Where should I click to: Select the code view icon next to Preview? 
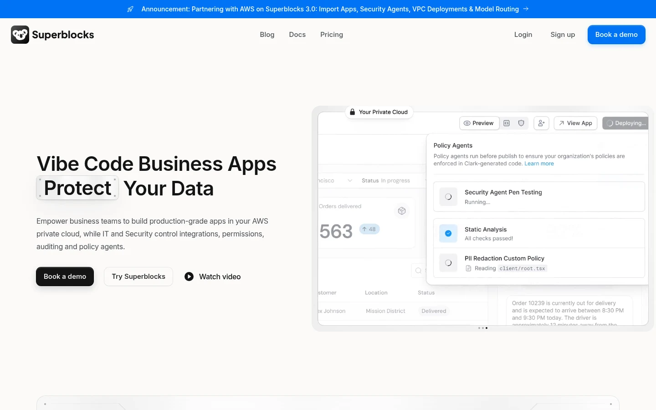point(507,123)
